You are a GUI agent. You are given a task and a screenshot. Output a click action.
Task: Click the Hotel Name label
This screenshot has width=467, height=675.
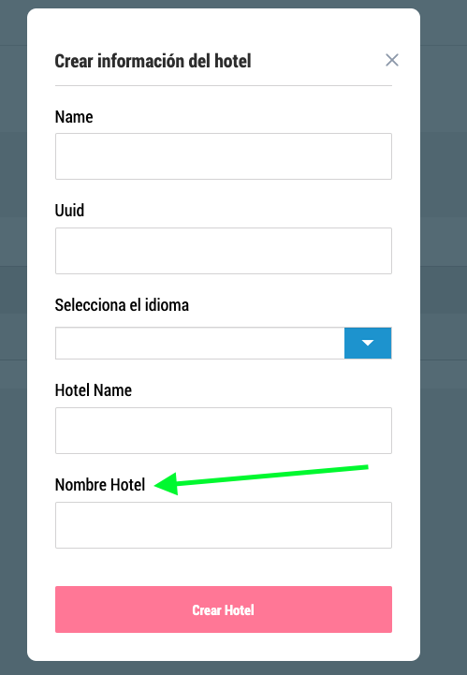click(94, 390)
